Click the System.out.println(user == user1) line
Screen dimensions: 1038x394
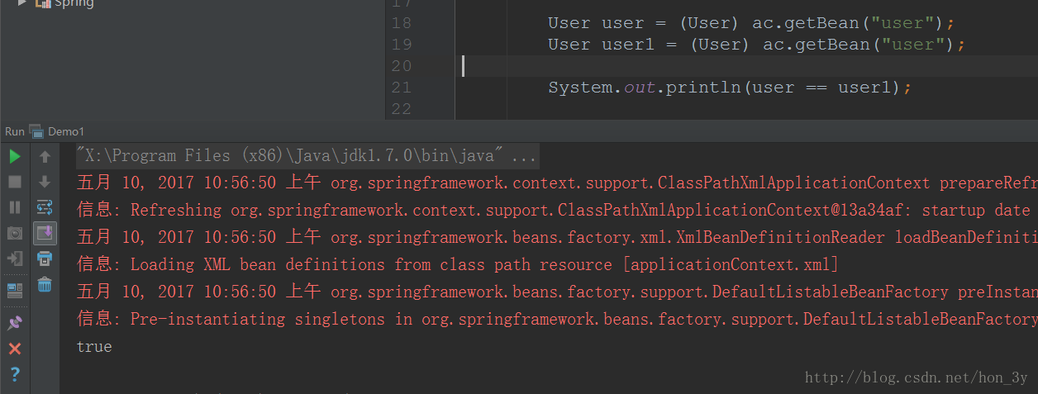pyautogui.click(x=730, y=88)
